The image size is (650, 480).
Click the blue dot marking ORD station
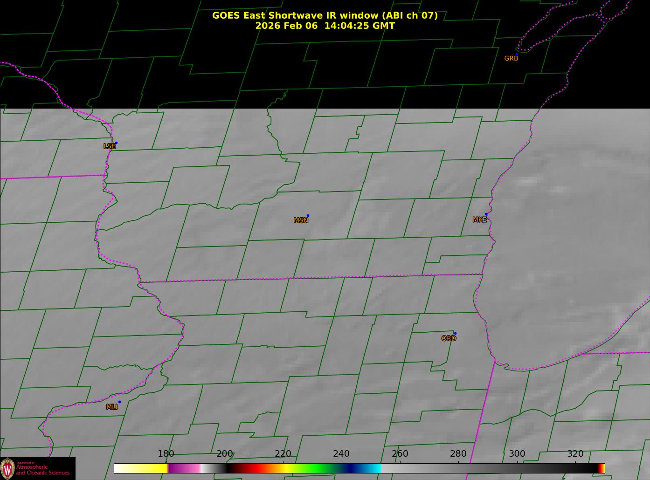[x=455, y=333]
